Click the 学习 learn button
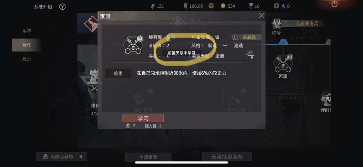 pyautogui.click(x=143, y=118)
